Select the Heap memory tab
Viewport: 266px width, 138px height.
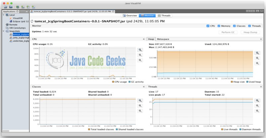coord(151,39)
